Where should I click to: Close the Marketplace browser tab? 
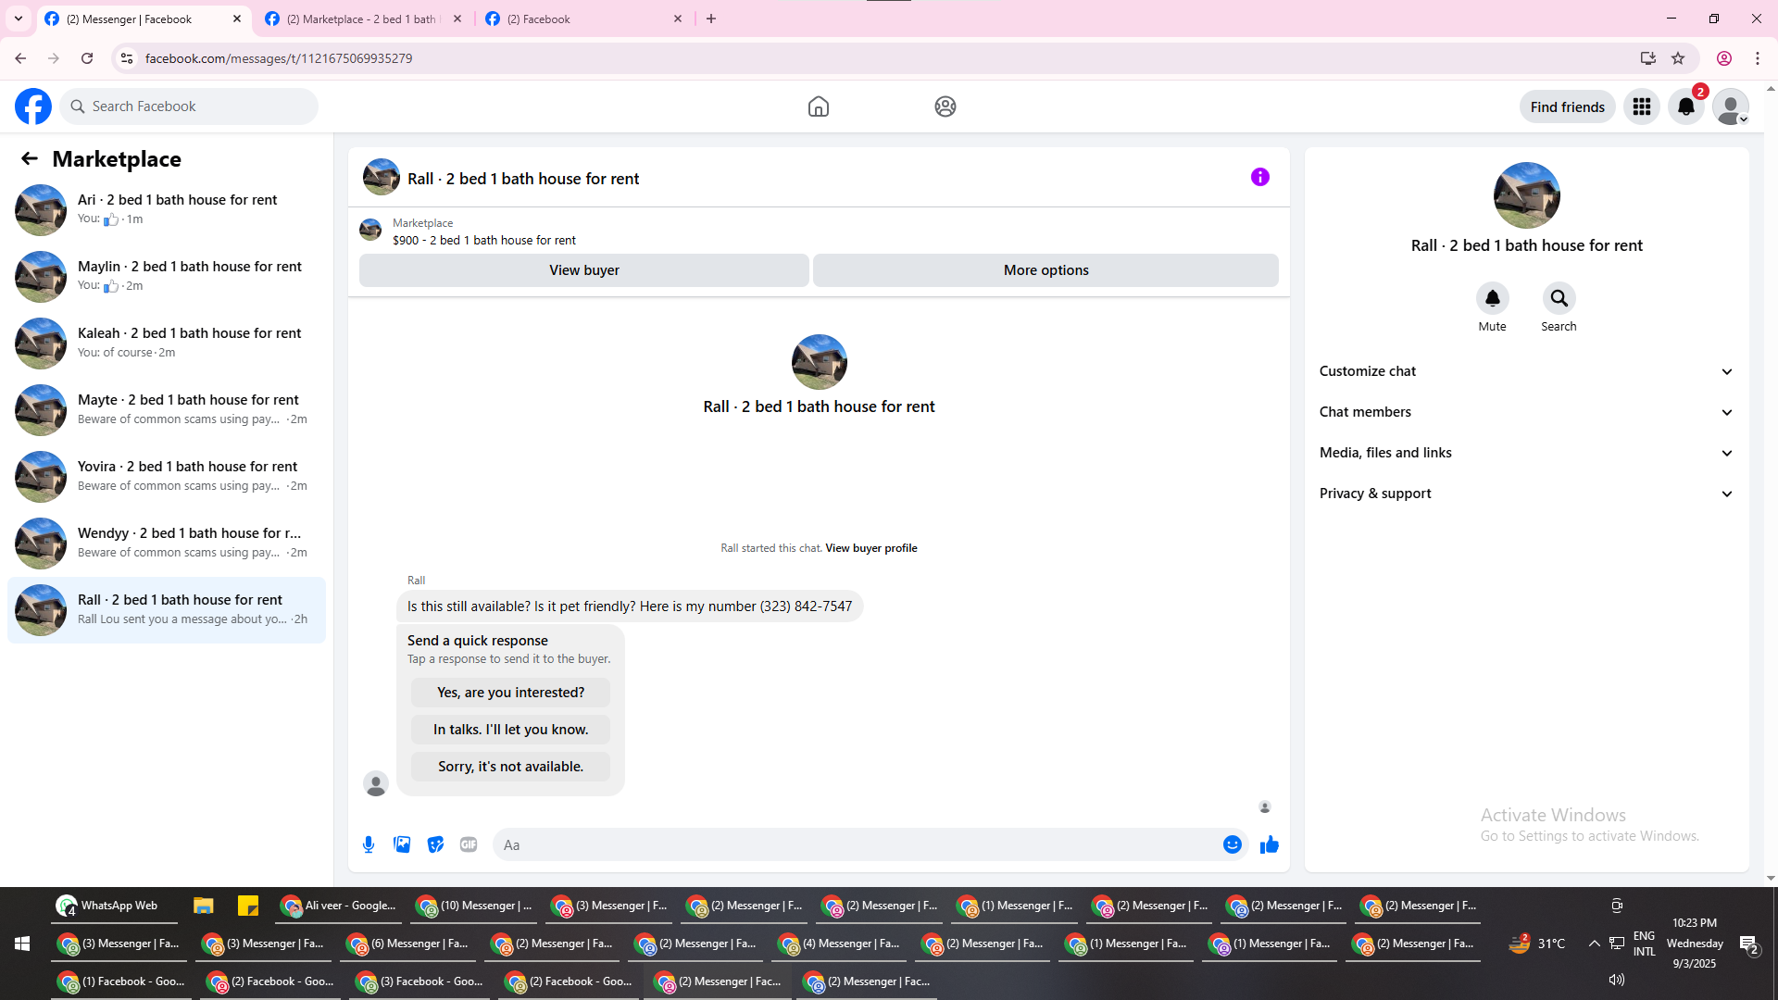point(457,19)
